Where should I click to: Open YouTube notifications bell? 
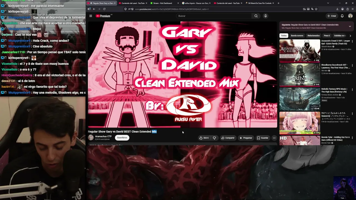(x=342, y=16)
